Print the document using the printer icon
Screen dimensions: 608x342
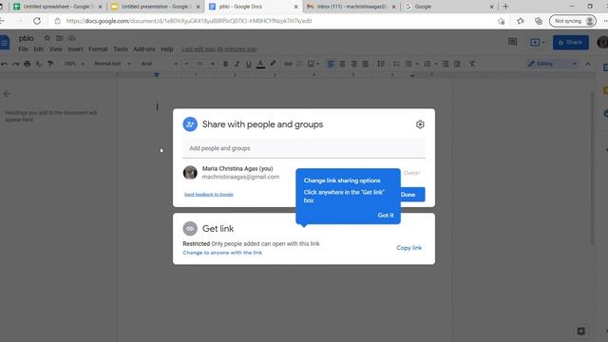(28, 64)
